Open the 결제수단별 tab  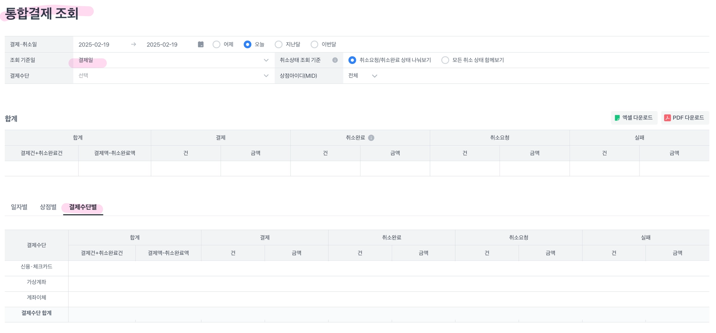pyautogui.click(x=83, y=207)
